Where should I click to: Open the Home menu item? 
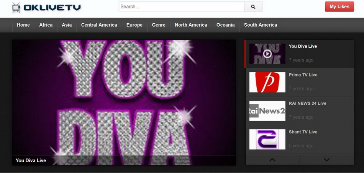(23, 25)
